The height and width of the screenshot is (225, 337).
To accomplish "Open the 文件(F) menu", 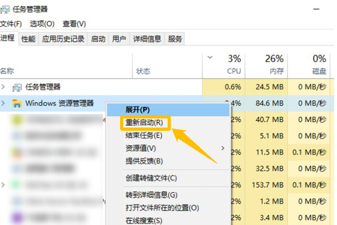I will pyautogui.click(x=11, y=24).
